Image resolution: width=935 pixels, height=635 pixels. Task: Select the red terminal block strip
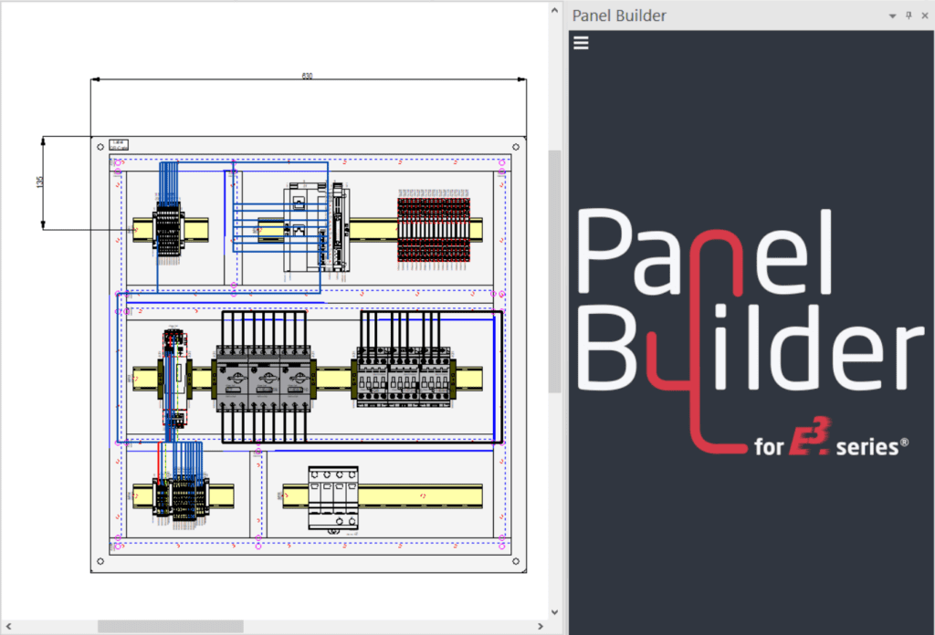tap(434, 229)
